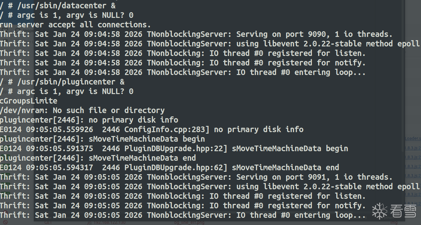Select the 'run server accept all connections' line
Viewport: 421px width, 225px height.
coord(75,24)
